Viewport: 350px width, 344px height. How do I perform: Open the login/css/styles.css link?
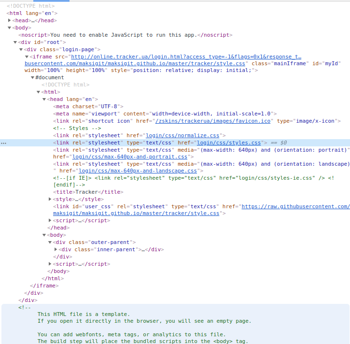229,143
